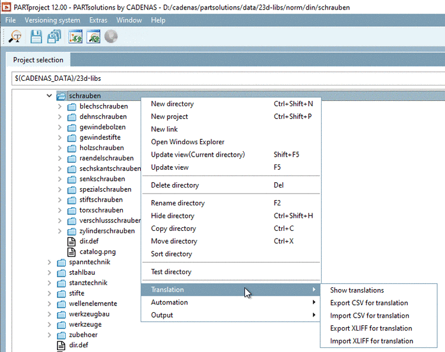Viewport: 445px width, 352px height.
Task: Open the Window menu
Action: point(129,20)
